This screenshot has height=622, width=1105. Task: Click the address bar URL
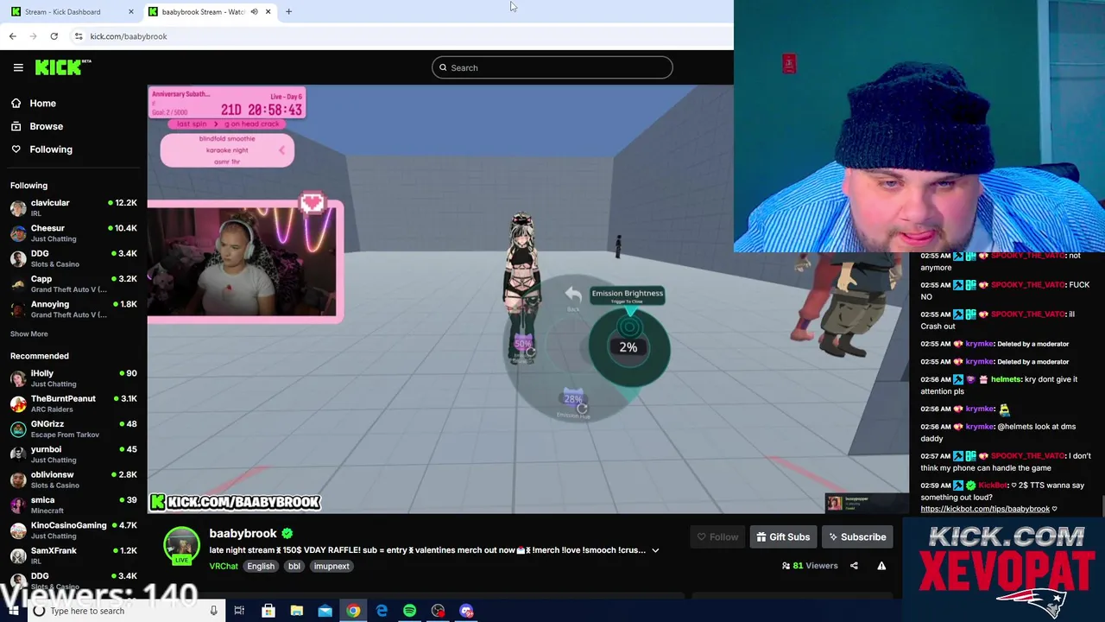click(129, 36)
